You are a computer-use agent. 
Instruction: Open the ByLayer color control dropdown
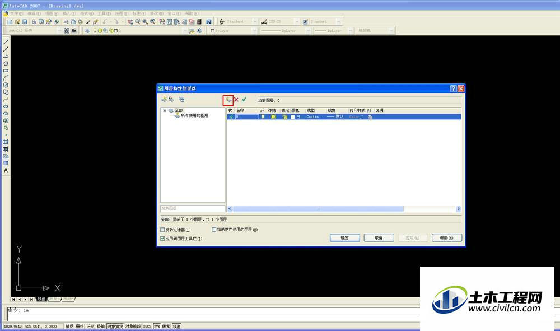click(254, 31)
